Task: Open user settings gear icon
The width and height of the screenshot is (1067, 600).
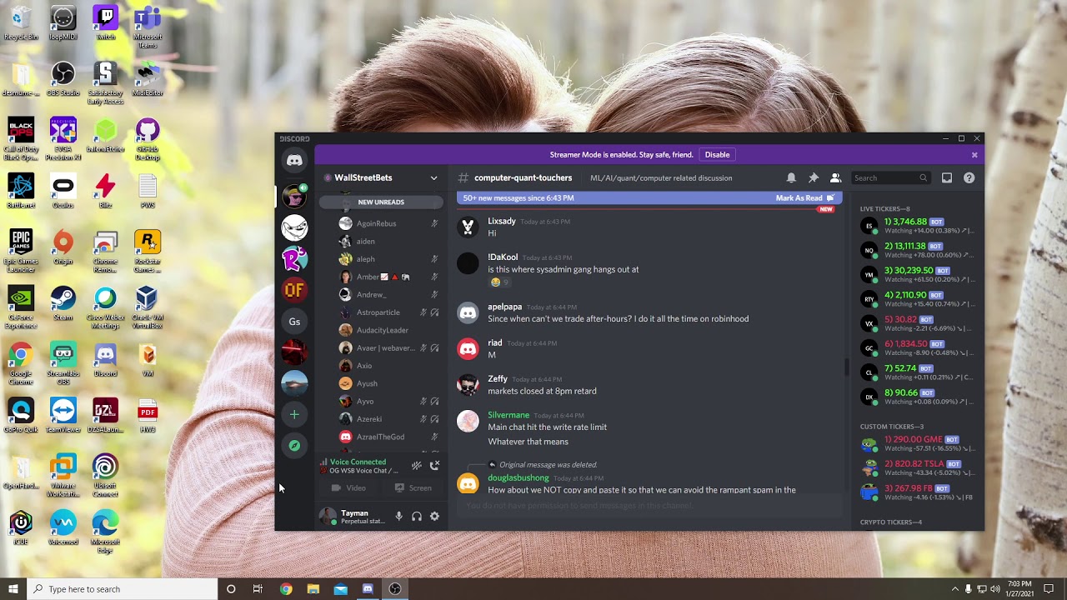Action: click(434, 517)
